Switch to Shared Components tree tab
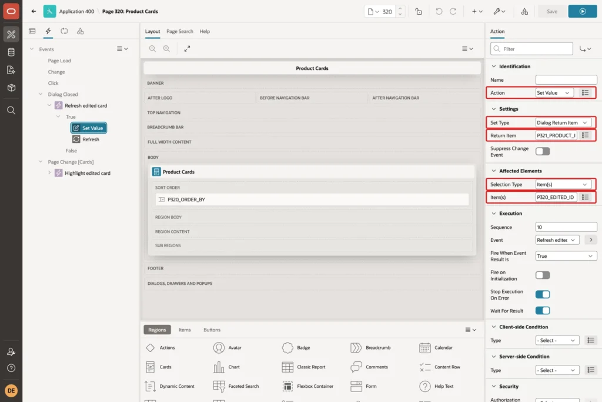This screenshot has height=402, width=602. [80, 31]
